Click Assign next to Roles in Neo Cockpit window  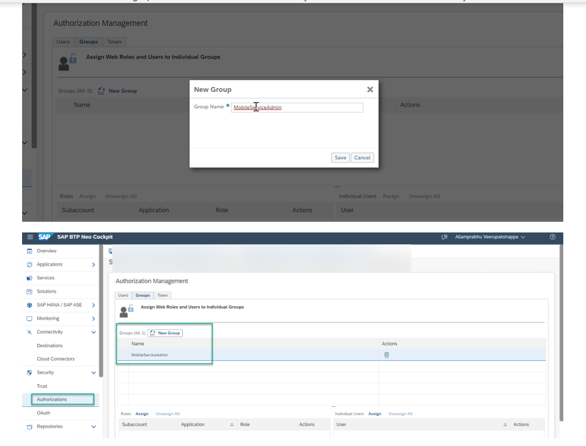click(x=142, y=414)
